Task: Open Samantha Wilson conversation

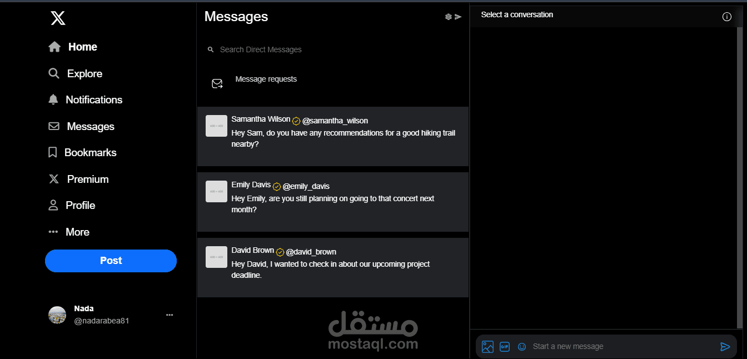Action: [333, 136]
